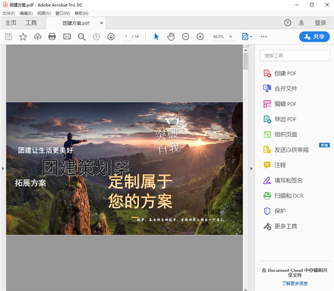Screen dimensions: 334x291
Task: Open the zoom level 48.5% dropdown
Action: (x=232, y=37)
